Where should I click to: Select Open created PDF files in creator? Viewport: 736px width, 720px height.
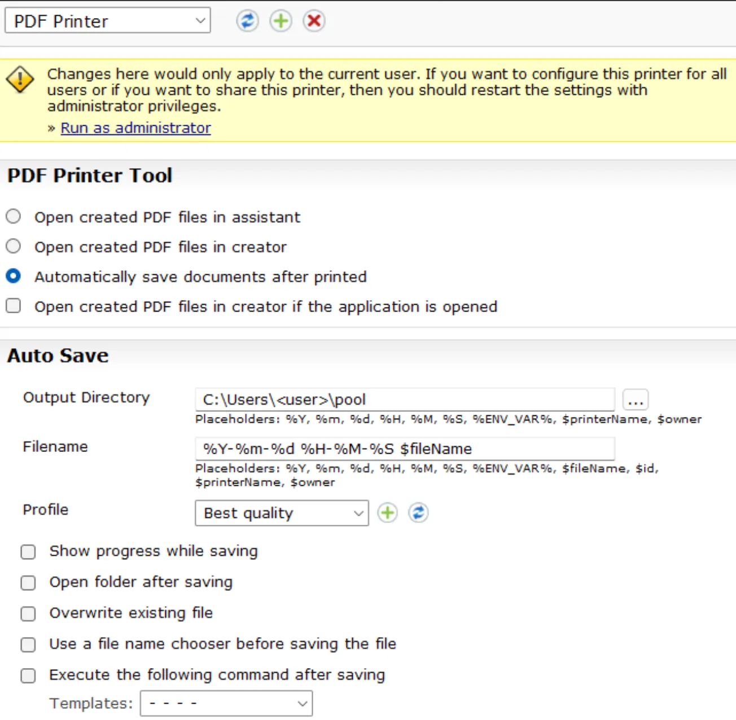[x=14, y=247]
